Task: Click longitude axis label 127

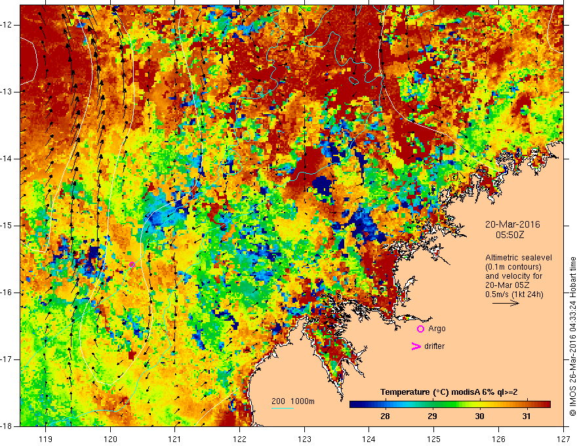Action: (x=563, y=439)
